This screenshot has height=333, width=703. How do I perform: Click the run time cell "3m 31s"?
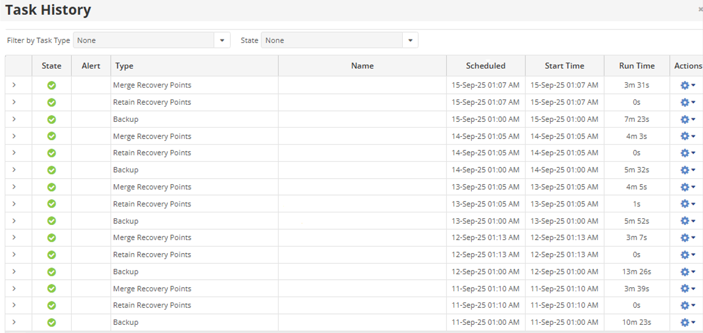point(637,85)
